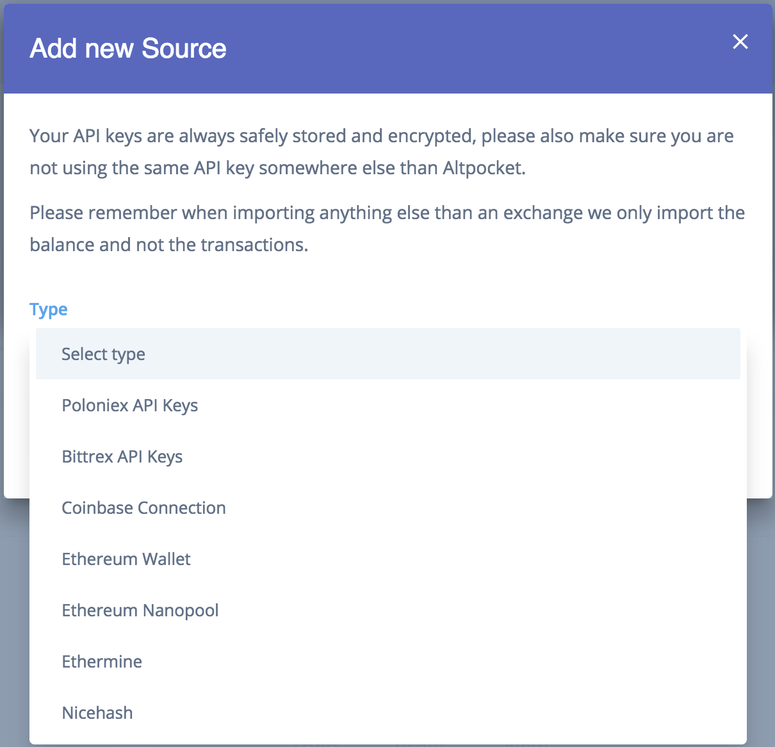Select Ethereum Wallet as the type
The height and width of the screenshot is (747, 775).
point(126,559)
